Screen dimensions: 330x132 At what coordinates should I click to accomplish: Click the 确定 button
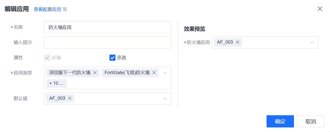tap(280, 121)
